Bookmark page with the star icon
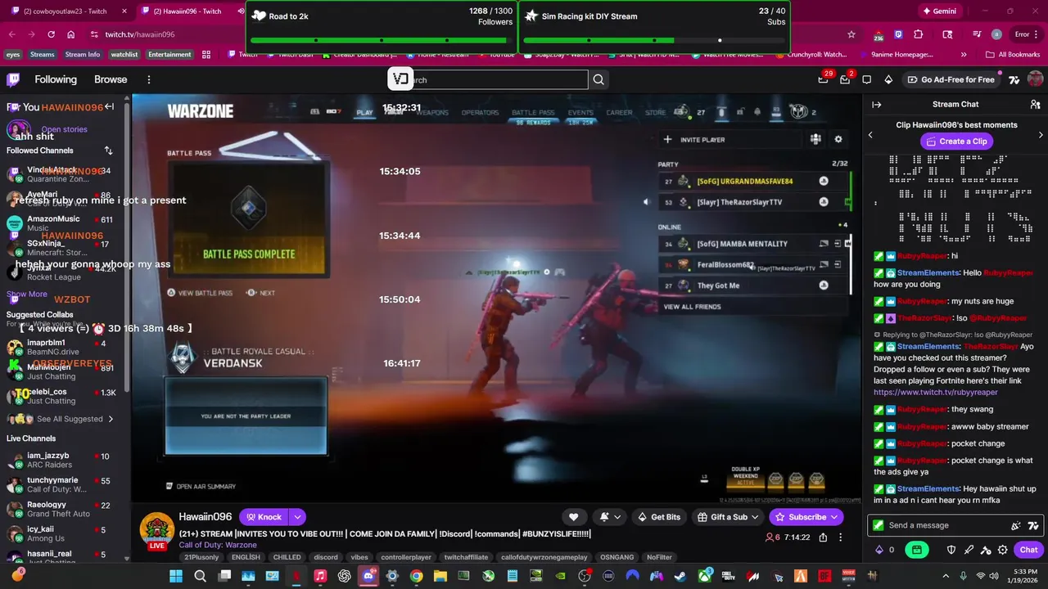The width and height of the screenshot is (1048, 589). click(851, 34)
